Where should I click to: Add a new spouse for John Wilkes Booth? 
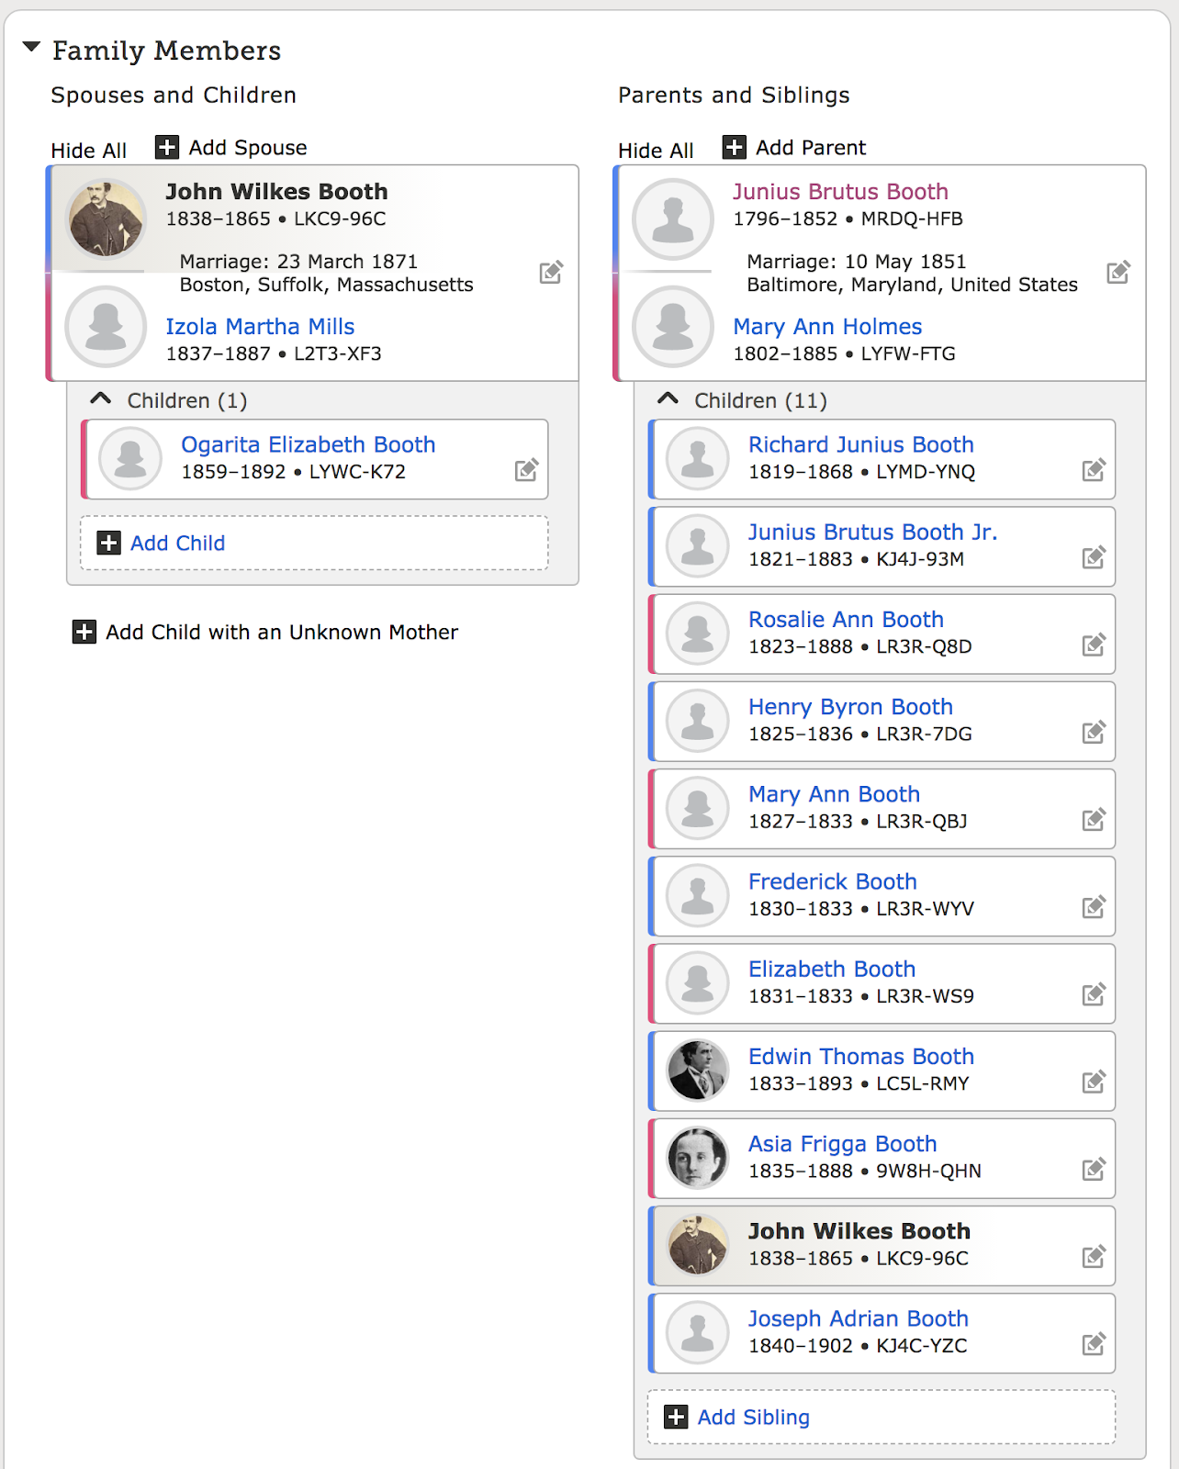(230, 147)
